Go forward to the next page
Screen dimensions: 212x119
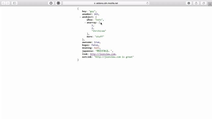pos(8,3)
